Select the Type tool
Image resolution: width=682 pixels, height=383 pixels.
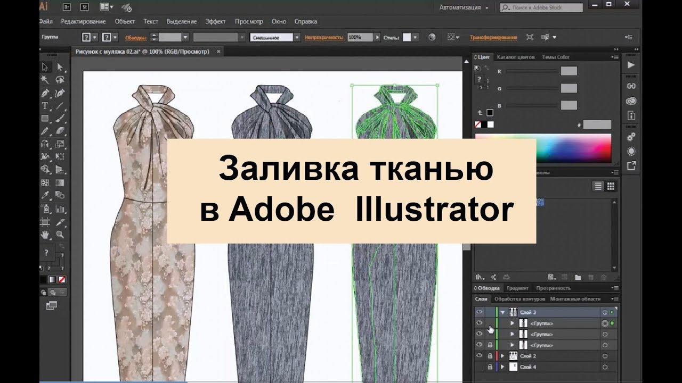45,104
